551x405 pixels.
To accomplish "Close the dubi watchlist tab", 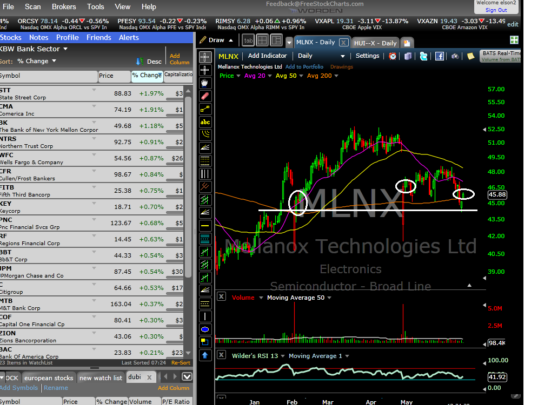I will click(x=149, y=377).
